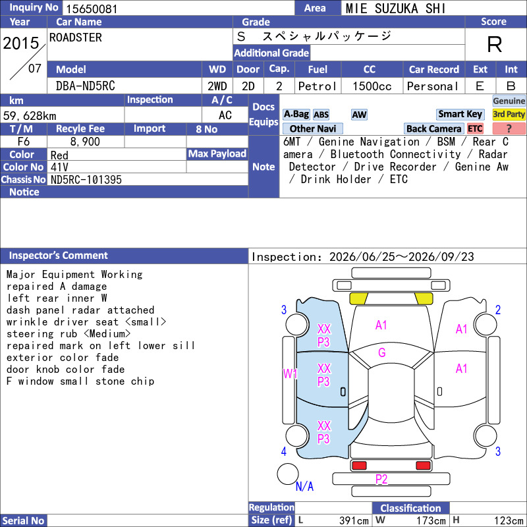Click the fuel value Petrol
This screenshot has height=527, width=527.
point(318,86)
